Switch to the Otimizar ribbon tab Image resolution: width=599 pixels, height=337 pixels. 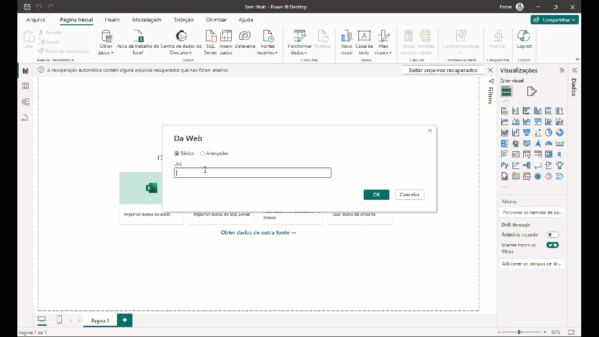point(216,20)
